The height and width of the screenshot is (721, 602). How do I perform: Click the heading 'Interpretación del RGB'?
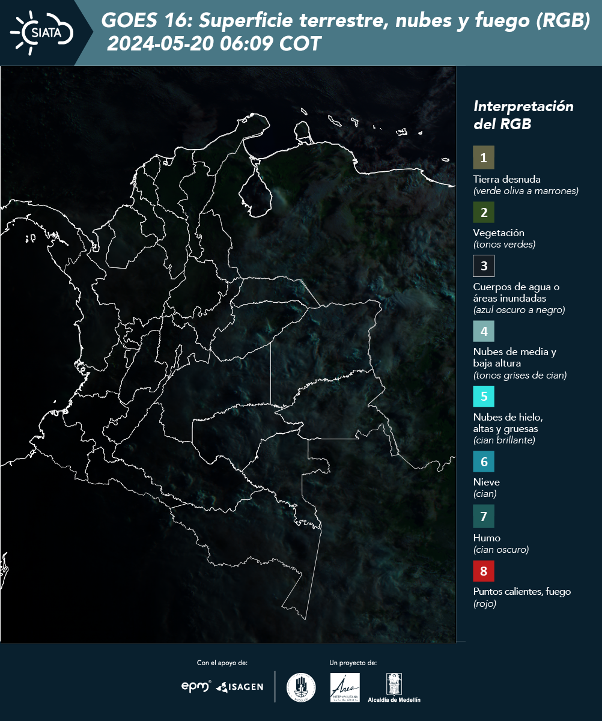coord(523,115)
